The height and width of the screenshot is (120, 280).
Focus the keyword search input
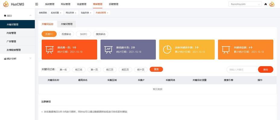(x=242, y=70)
